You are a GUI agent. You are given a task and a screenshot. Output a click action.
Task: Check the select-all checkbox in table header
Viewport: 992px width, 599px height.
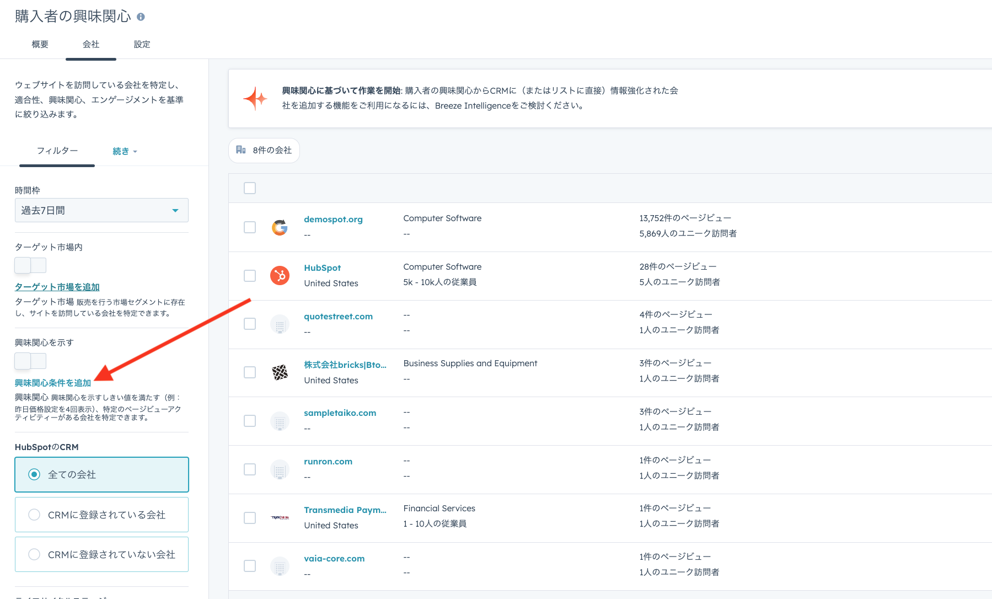pyautogui.click(x=250, y=188)
